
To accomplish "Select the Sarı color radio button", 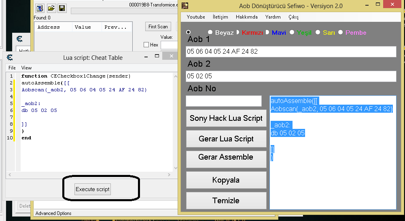I will tap(318, 32).
